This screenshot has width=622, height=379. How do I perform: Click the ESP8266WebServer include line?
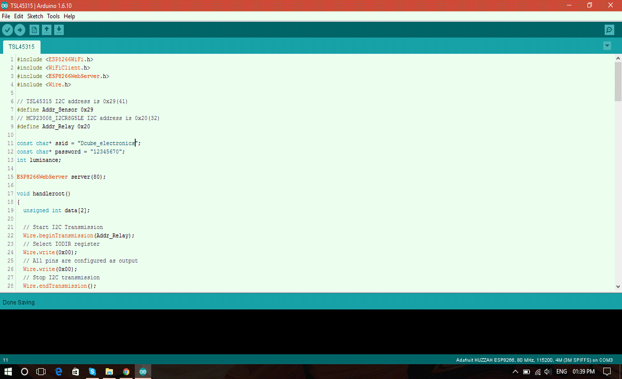pos(63,76)
